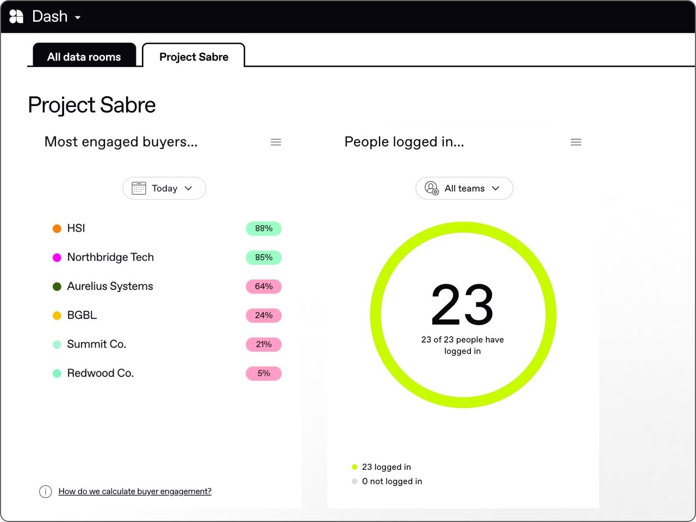Click the teams user icon
Image resolution: width=696 pixels, height=522 pixels.
[431, 188]
